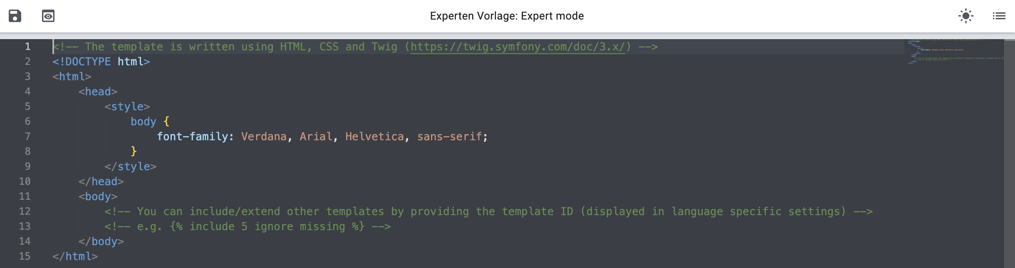Click the Verdana font value

[x=264, y=136]
